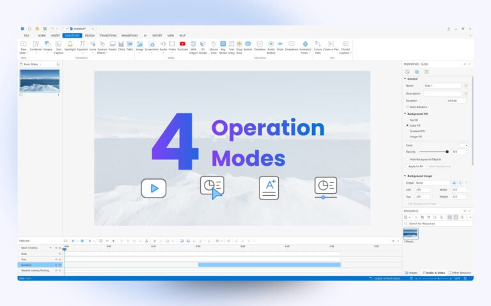This screenshot has height=306, width=491.
Task: Select the Gradient Fill radio option
Action: point(408,131)
